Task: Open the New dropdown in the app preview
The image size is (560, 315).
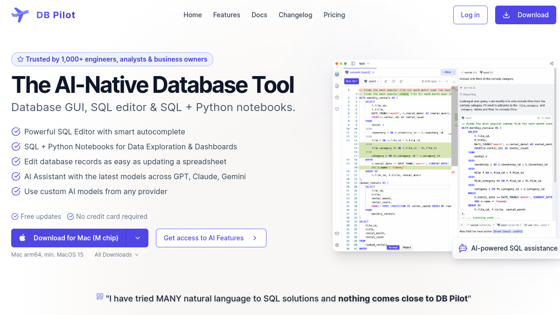Action: [448, 72]
